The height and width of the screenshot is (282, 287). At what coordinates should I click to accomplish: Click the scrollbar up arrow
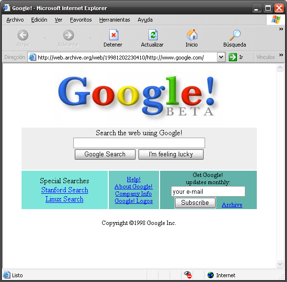click(x=280, y=68)
